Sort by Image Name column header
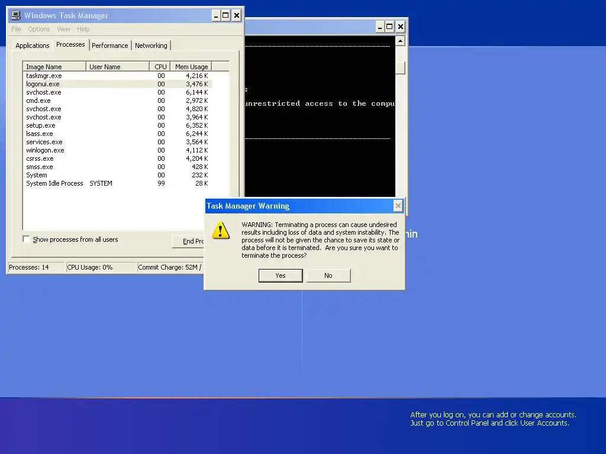606x454 pixels. click(54, 67)
